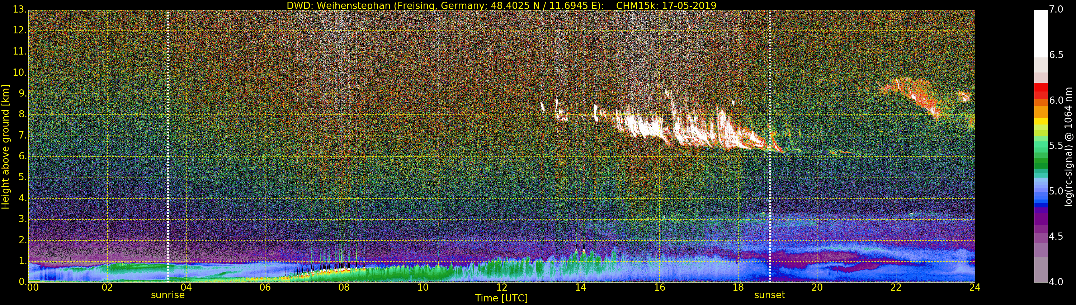
Task: Click the white sunset dotted vertical line
Action: coord(770,146)
